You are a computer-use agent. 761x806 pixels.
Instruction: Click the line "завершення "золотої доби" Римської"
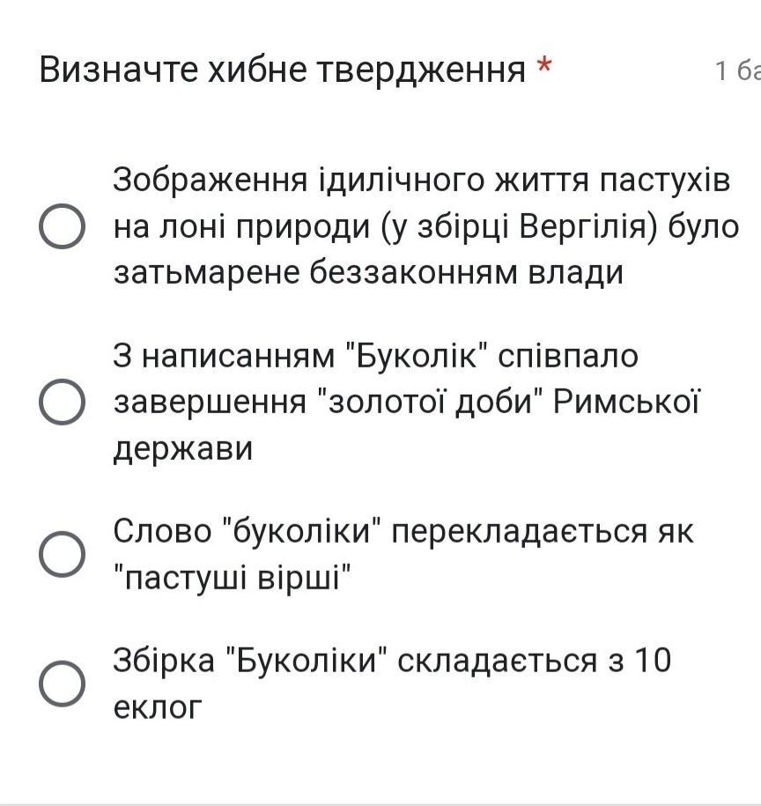[x=406, y=402]
